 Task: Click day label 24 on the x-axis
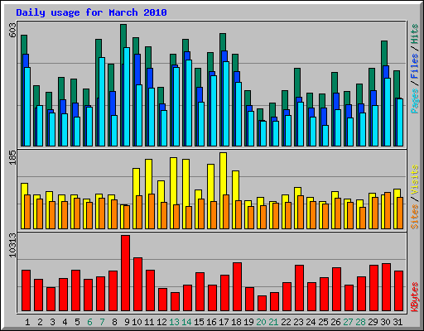311,322
